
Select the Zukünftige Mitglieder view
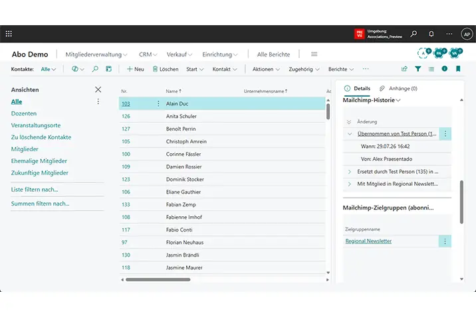tap(40, 173)
